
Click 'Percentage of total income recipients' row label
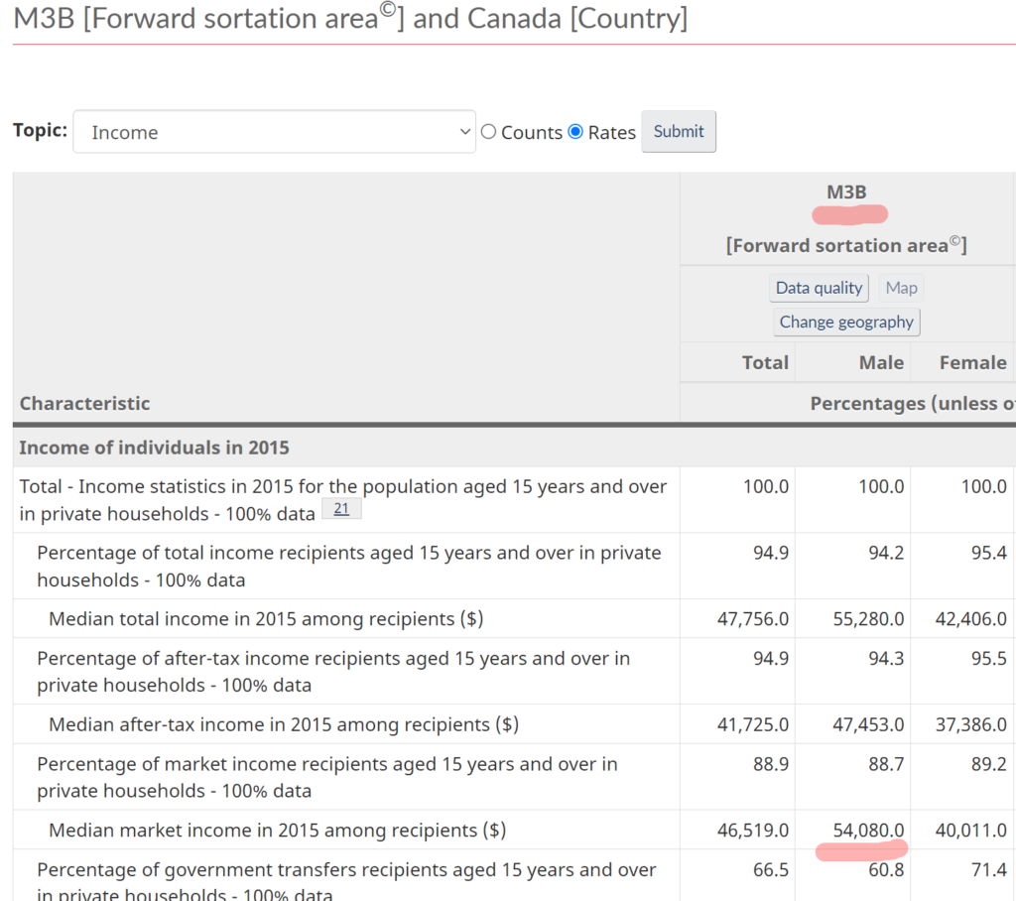(x=349, y=566)
